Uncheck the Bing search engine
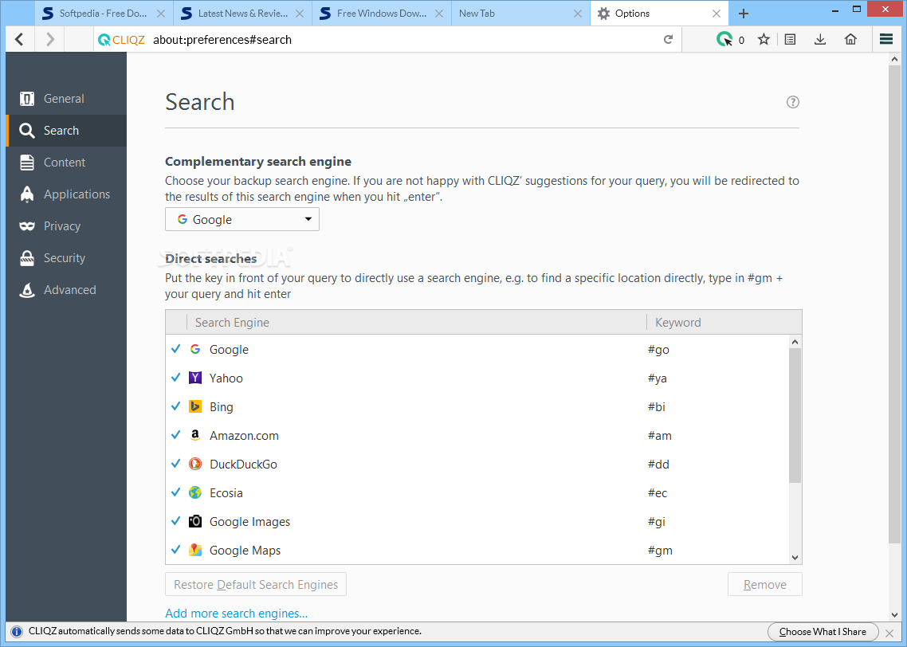The width and height of the screenshot is (907, 647). [176, 406]
